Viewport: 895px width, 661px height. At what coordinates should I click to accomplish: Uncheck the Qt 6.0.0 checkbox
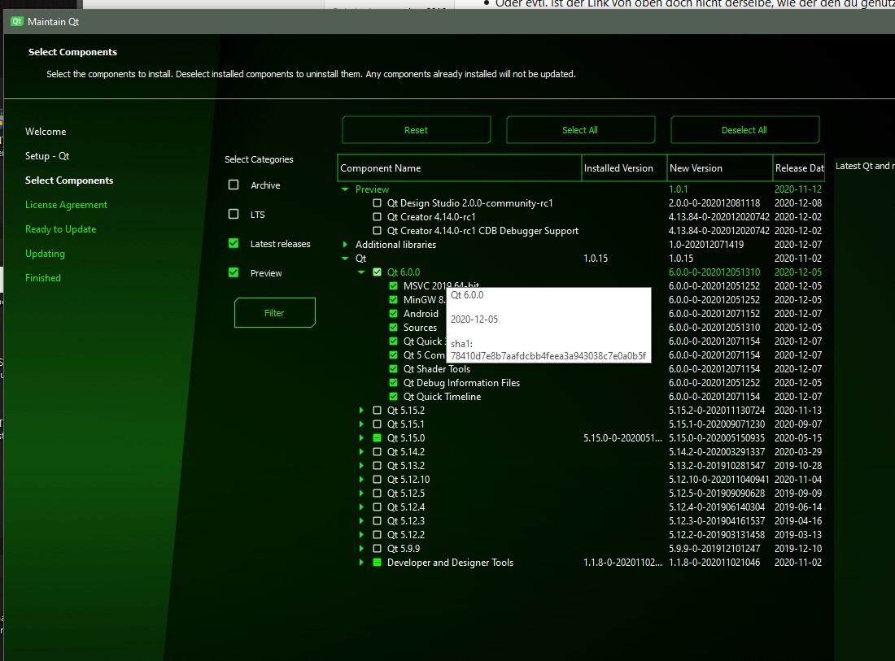377,272
